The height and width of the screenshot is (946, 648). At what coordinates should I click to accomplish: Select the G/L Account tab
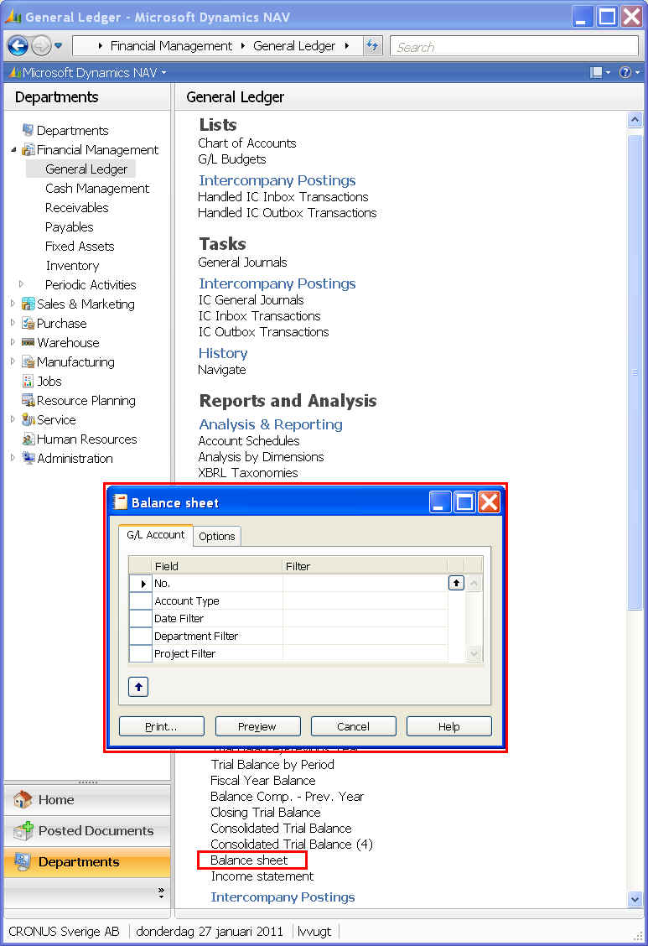(156, 535)
